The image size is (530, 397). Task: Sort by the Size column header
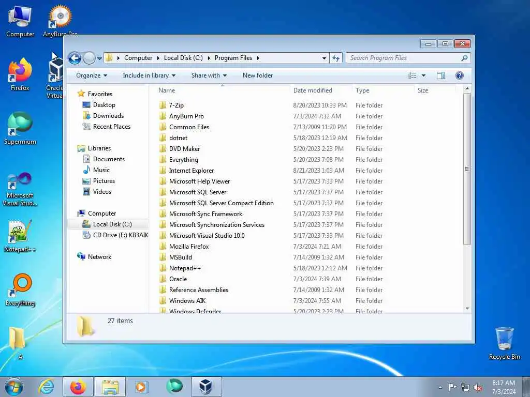[x=435, y=90]
